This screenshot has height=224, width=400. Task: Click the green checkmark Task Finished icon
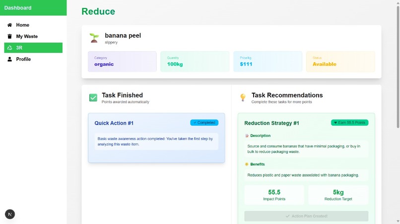(x=93, y=97)
